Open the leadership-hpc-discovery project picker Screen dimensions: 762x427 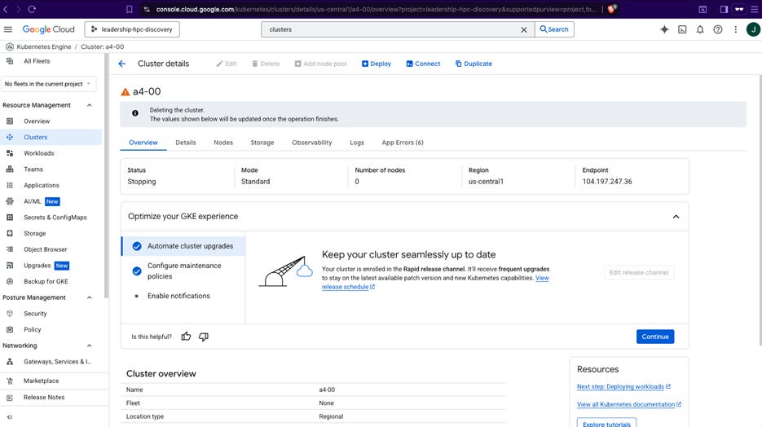point(132,29)
